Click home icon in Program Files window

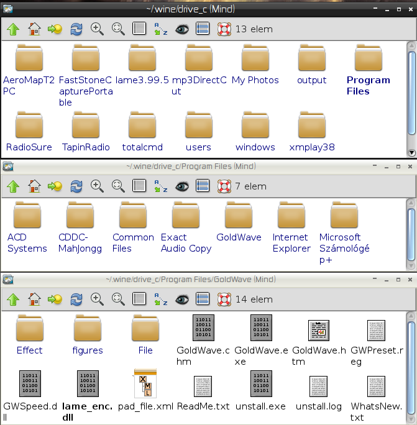click(x=34, y=186)
